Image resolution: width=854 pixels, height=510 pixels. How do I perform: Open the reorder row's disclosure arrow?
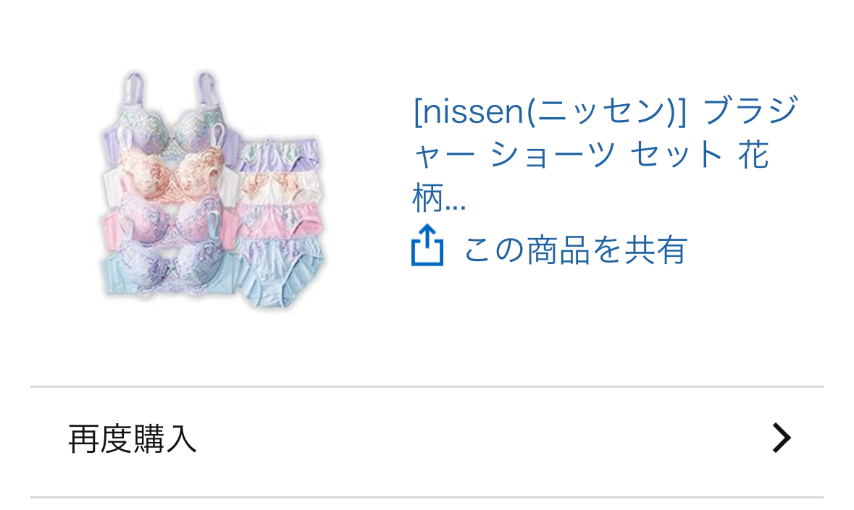point(782,438)
